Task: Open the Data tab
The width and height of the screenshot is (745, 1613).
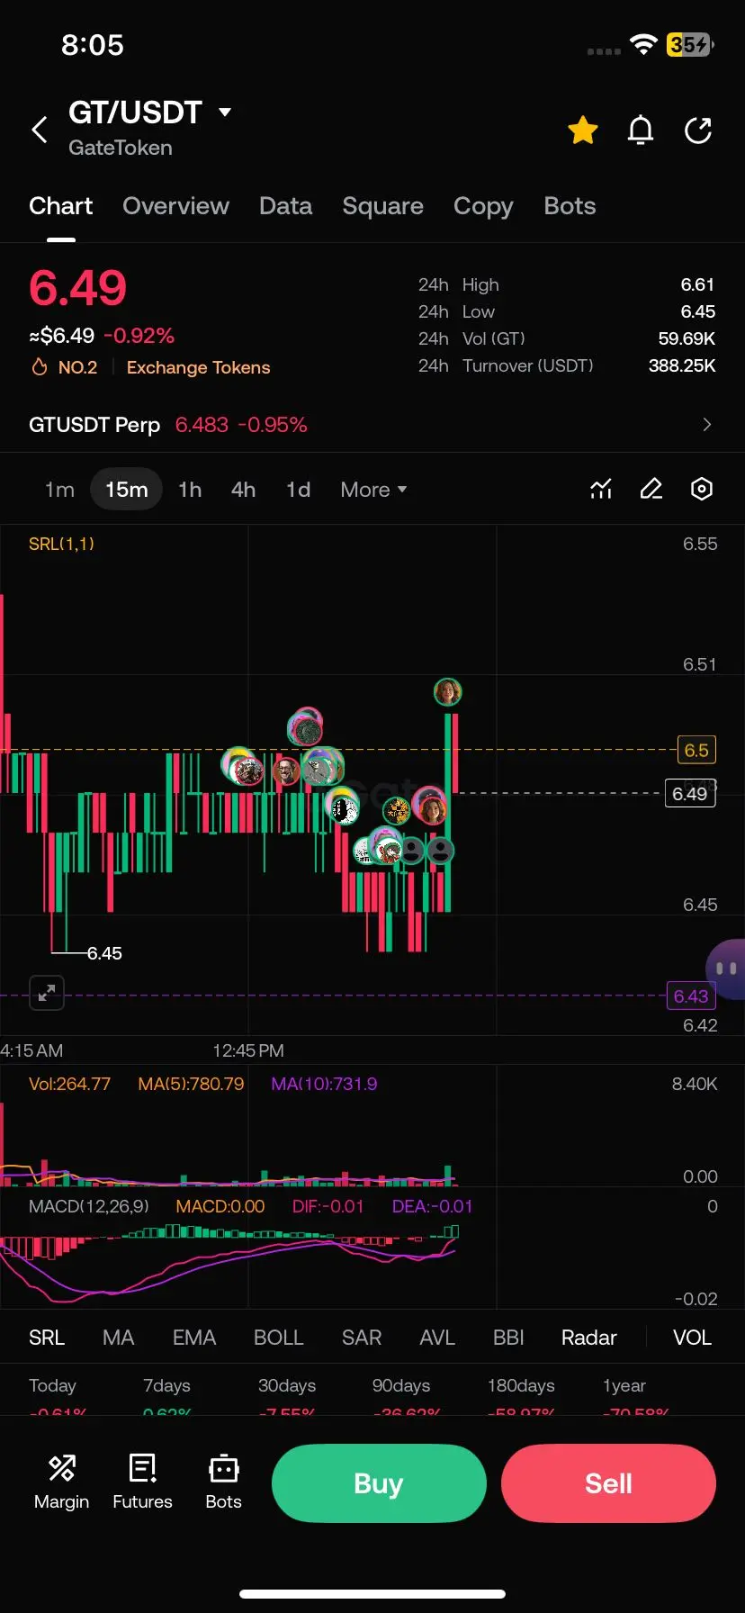Action: (x=285, y=206)
